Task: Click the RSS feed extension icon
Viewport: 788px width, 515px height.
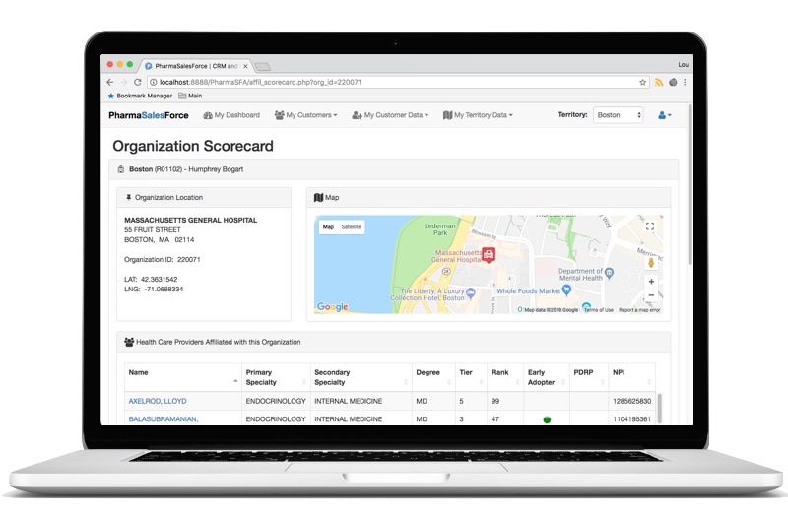Action: click(x=659, y=82)
